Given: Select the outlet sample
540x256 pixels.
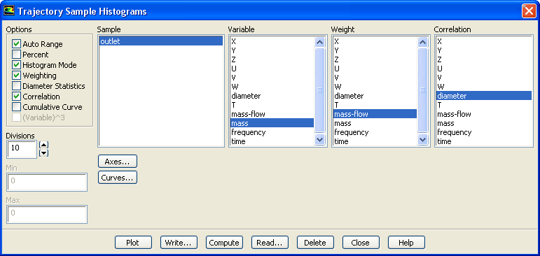Looking at the screenshot, I should tap(161, 41).
